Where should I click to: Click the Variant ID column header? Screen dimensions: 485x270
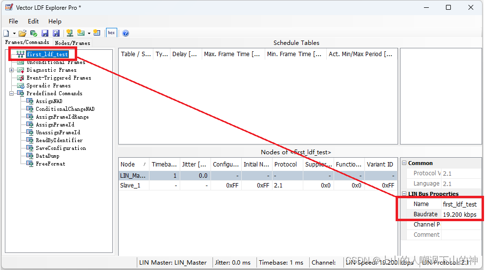pos(381,164)
